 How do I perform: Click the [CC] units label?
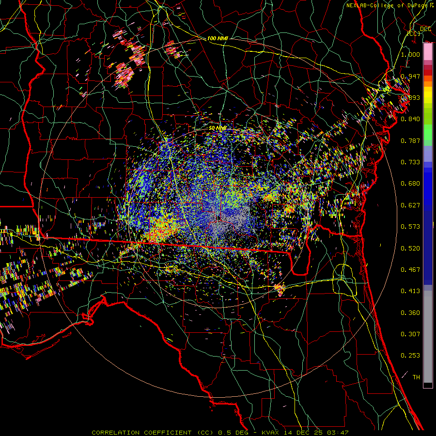[414, 33]
